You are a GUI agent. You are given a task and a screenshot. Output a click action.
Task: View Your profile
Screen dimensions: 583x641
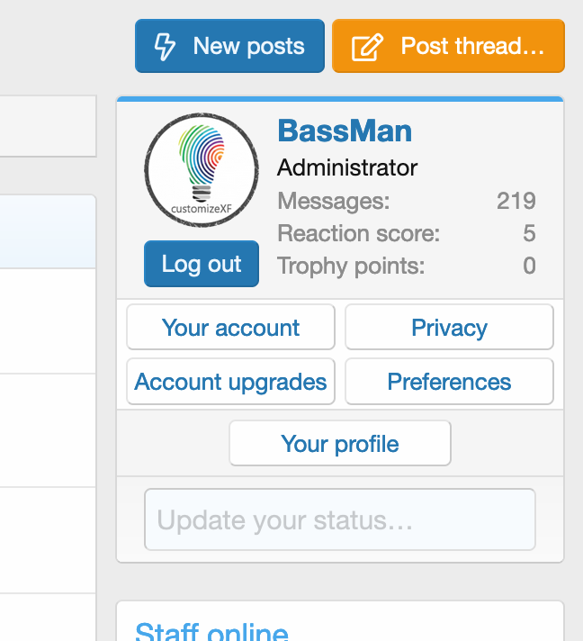340,444
